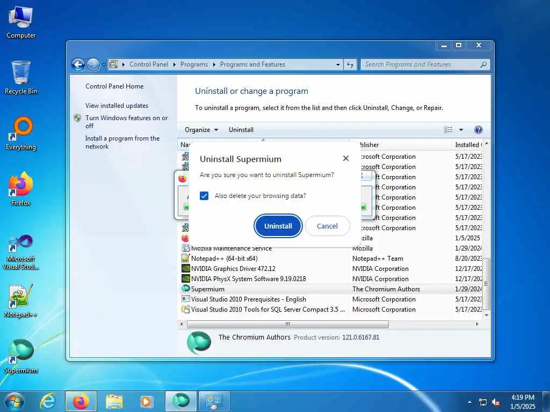
Task: Switch to Supermium taskbar button
Action: coord(181,401)
